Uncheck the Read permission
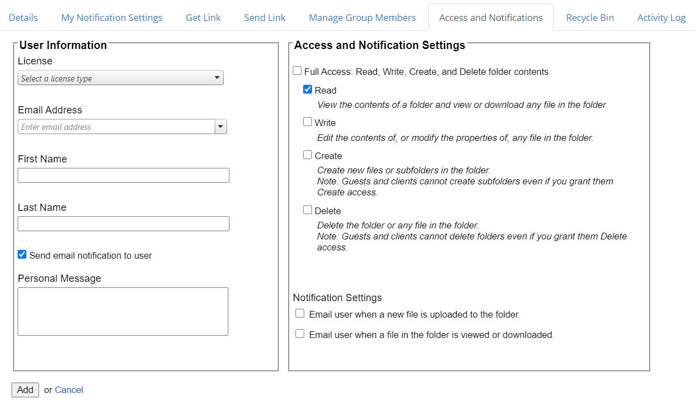The image size is (696, 404). point(308,89)
